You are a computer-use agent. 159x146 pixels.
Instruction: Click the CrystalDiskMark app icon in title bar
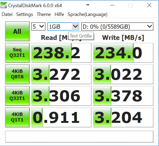(4, 5)
